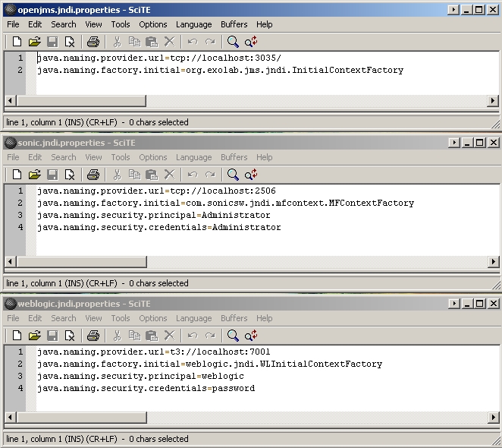Click Replace icon in weblogic window

pos(251,336)
